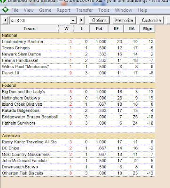Select the Federal division header row

pyautogui.click(x=78, y=86)
